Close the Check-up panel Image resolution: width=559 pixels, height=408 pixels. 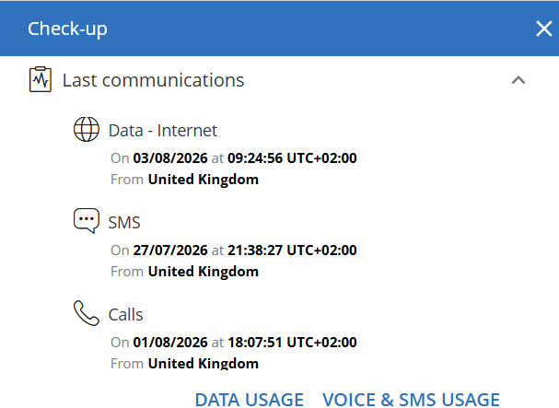tap(544, 29)
